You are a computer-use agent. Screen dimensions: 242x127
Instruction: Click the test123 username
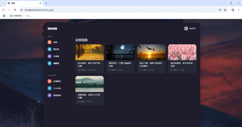192,28
